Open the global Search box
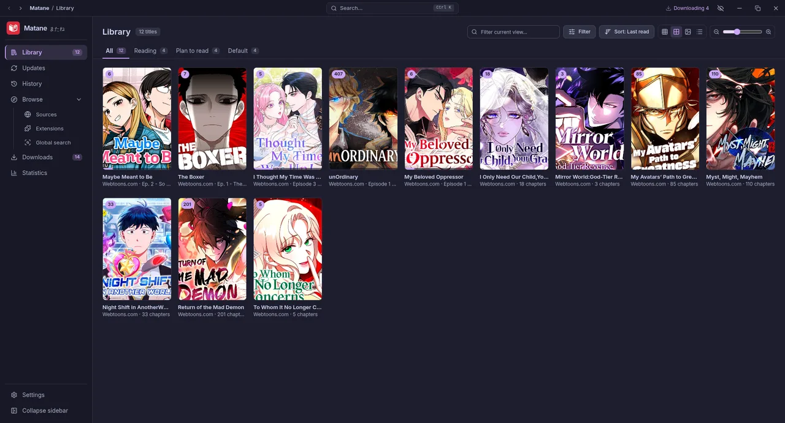The image size is (785, 423). click(x=392, y=8)
